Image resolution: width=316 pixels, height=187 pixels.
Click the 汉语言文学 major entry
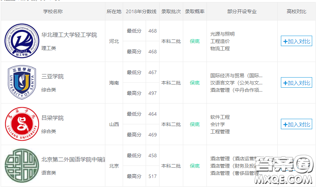coord(236,83)
